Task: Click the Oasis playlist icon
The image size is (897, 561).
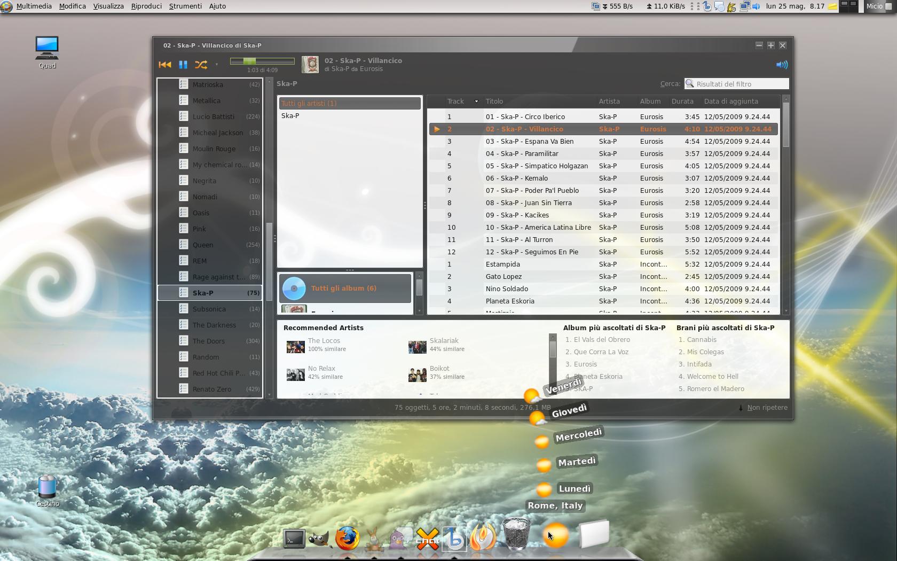Action: [184, 213]
